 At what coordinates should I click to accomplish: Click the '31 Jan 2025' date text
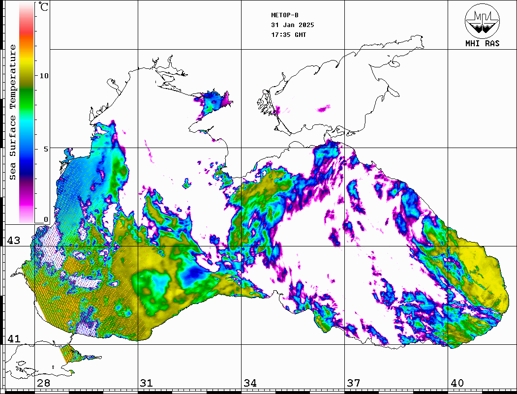[x=293, y=25]
